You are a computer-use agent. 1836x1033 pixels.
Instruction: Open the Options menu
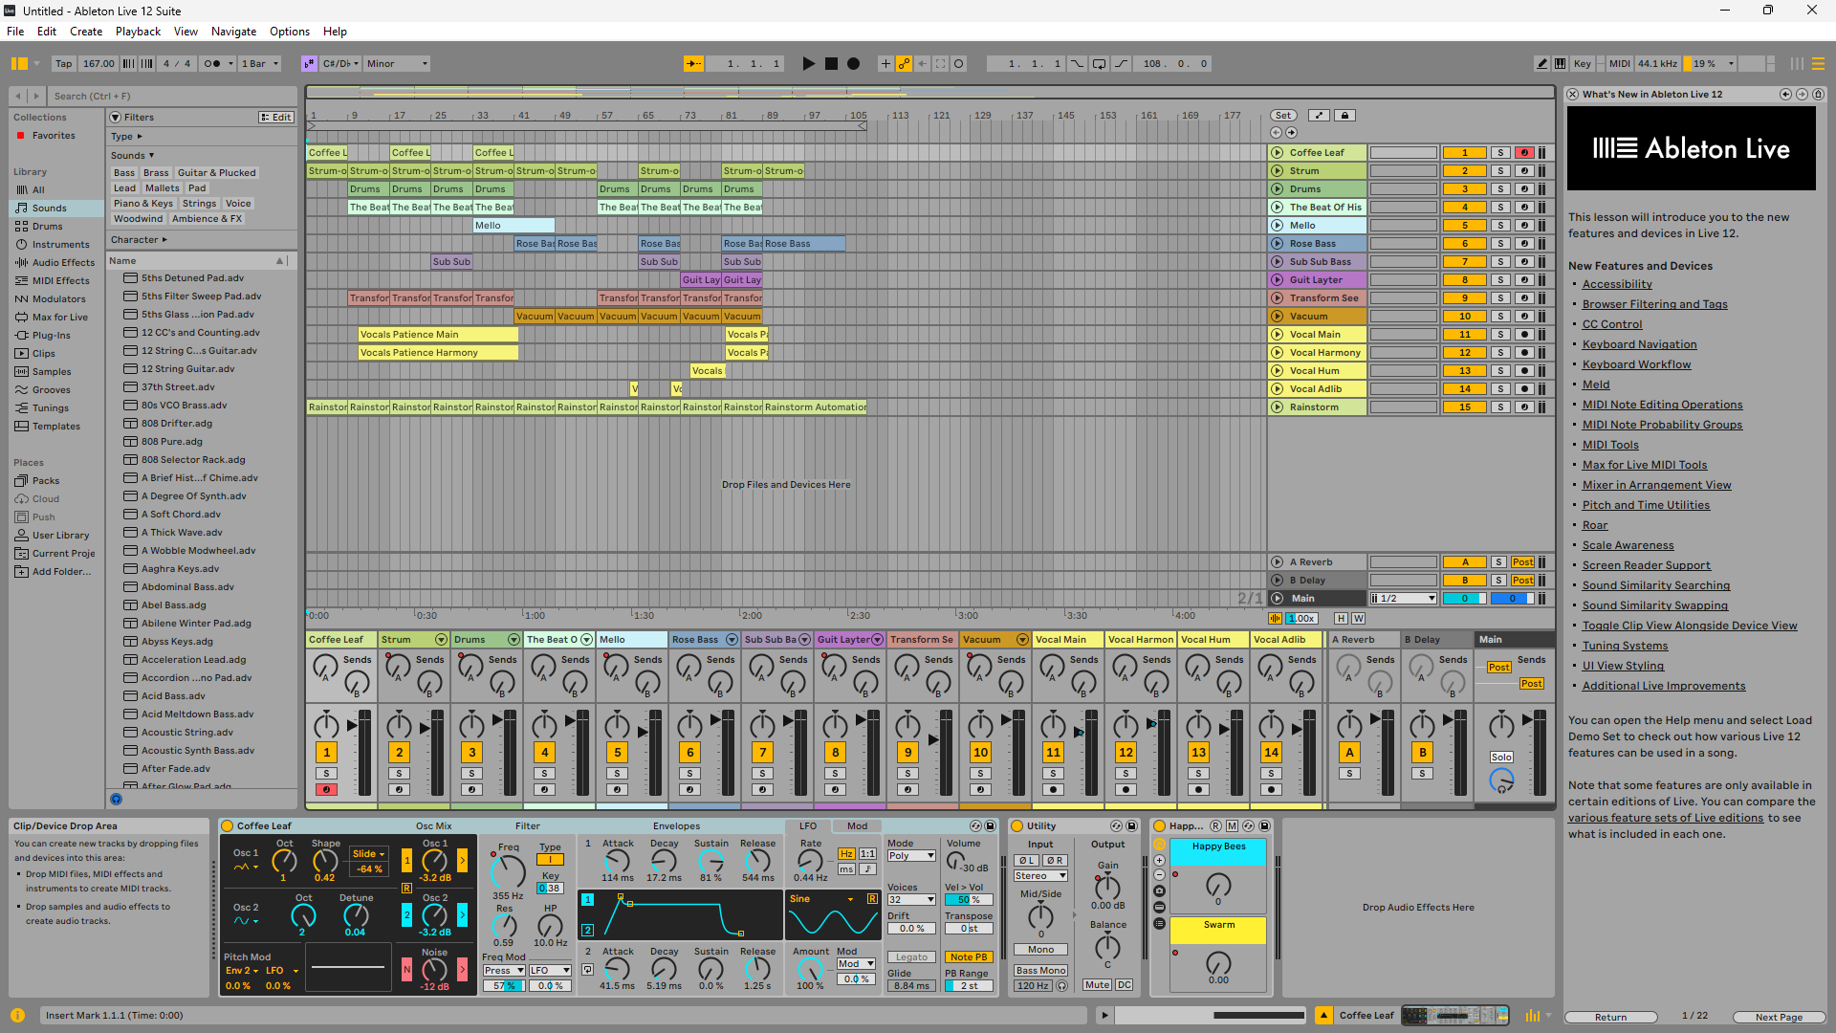[289, 32]
